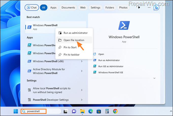Click the pin icon beside Pin to Start
Screen dimensions: 173x116
[60, 47]
